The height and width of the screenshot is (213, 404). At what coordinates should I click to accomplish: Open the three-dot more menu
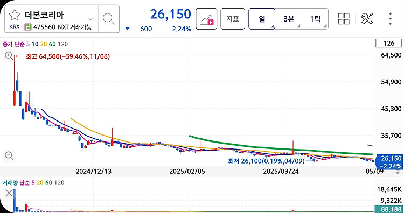click(391, 19)
